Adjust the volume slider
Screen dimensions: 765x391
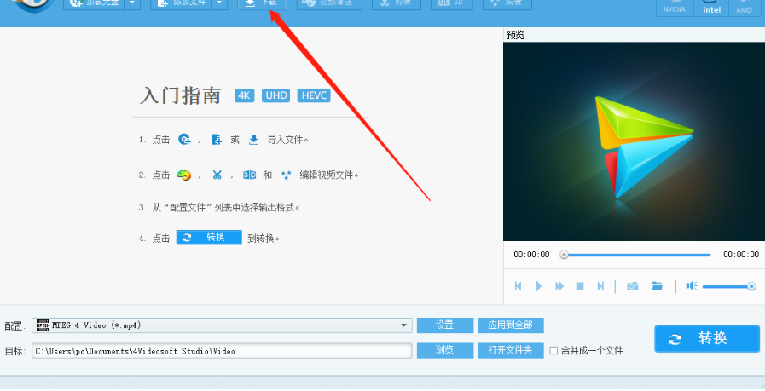(729, 287)
